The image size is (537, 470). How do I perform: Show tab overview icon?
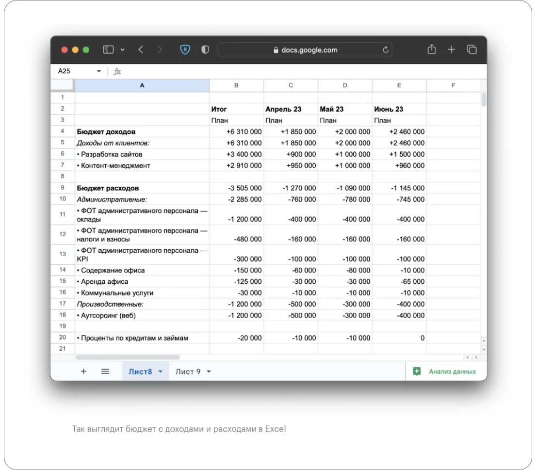(471, 49)
